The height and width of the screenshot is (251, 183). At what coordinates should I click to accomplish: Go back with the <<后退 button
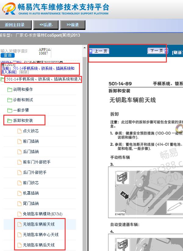(46, 25)
